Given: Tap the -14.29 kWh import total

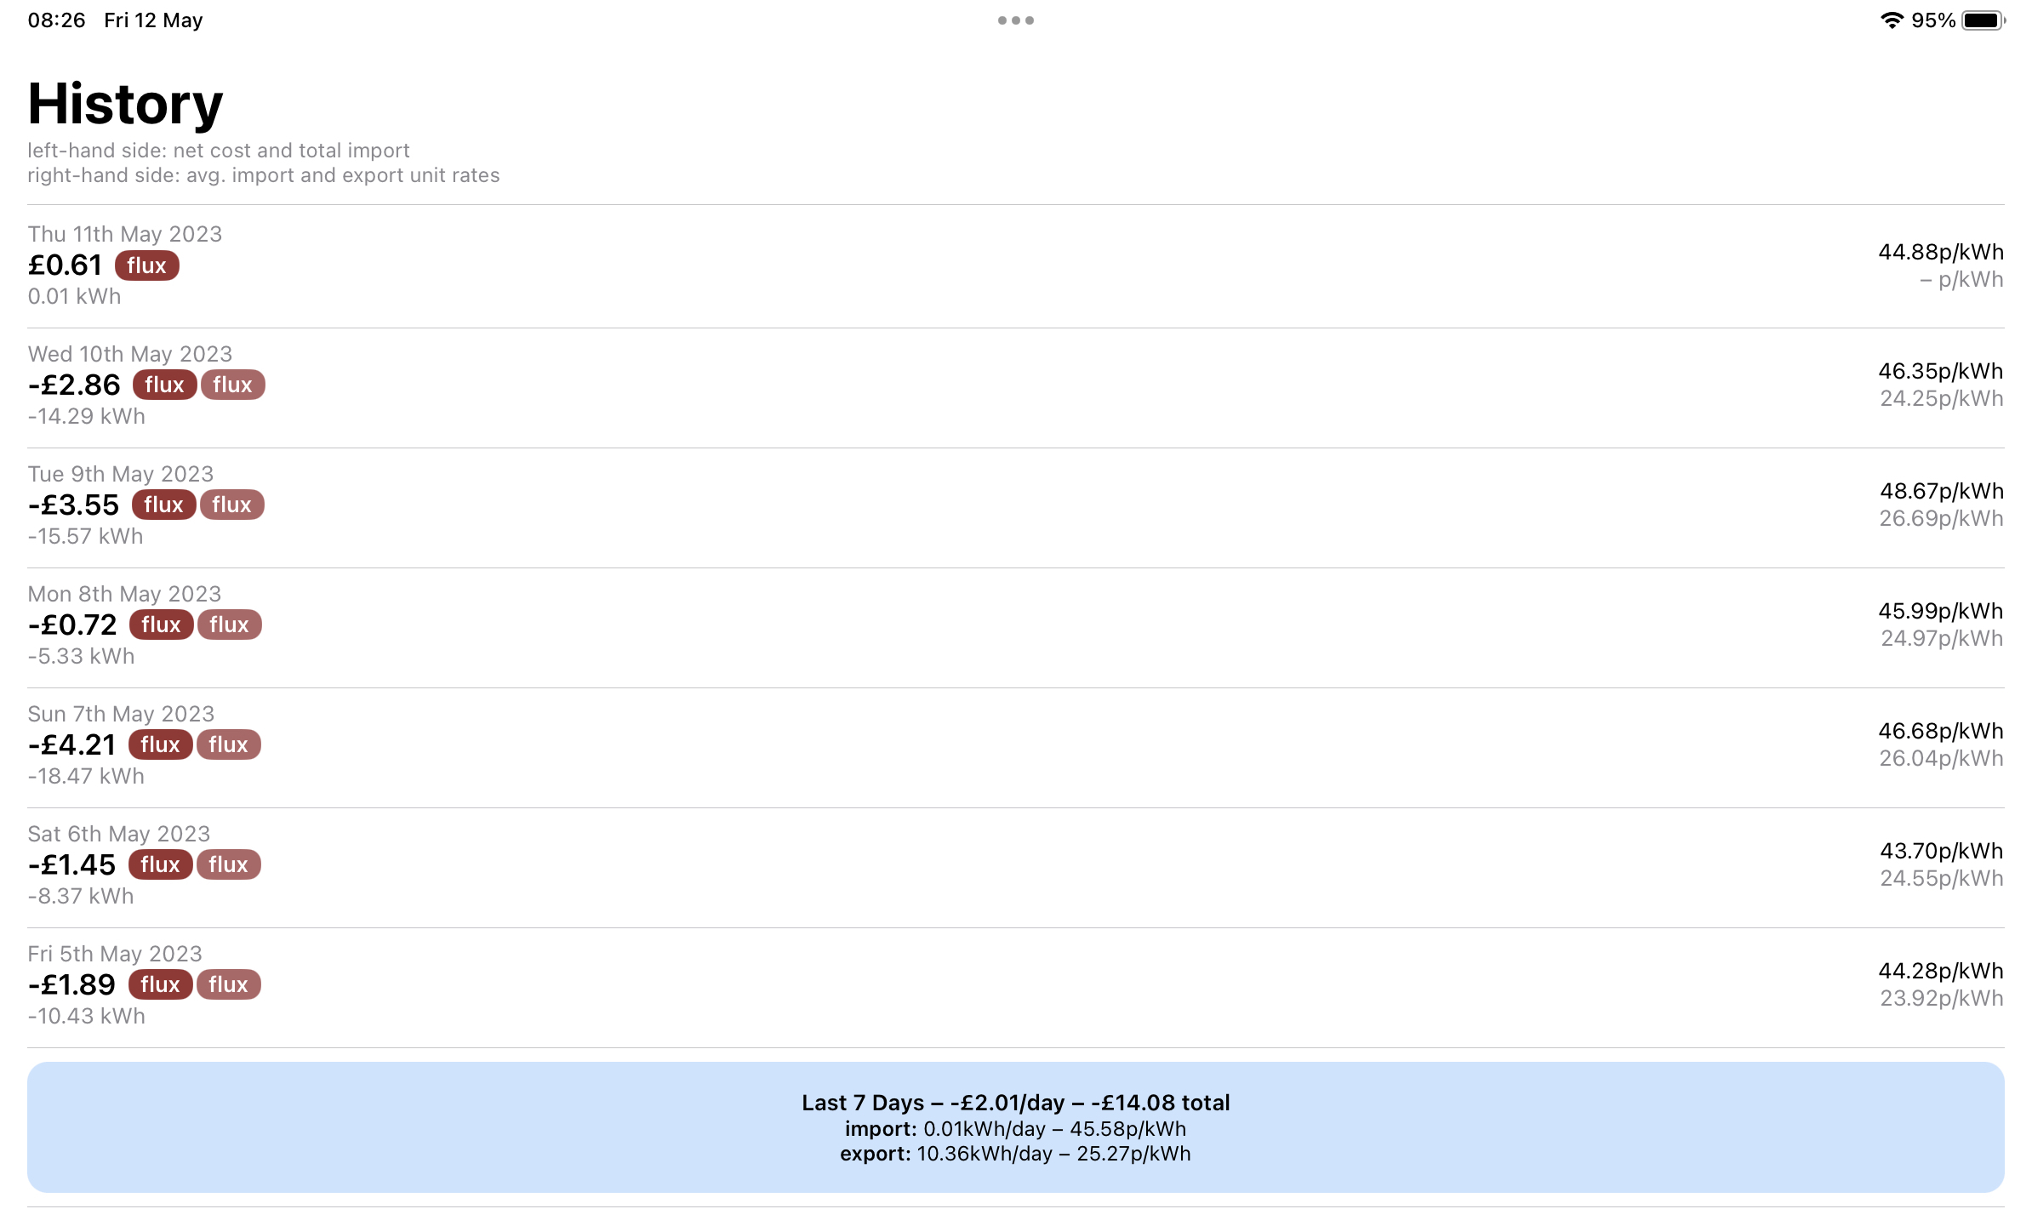Looking at the screenshot, I should (86, 416).
